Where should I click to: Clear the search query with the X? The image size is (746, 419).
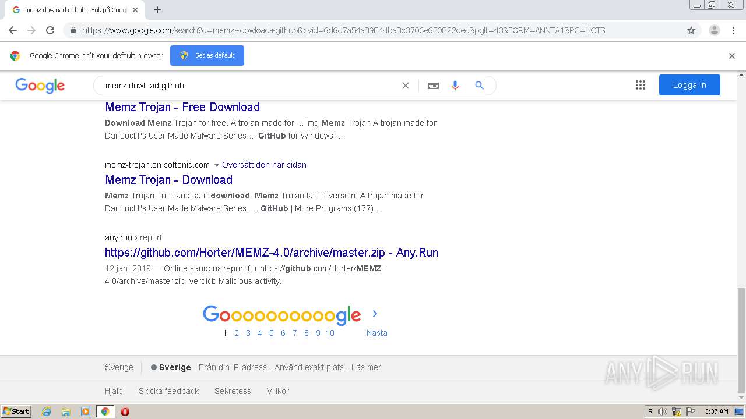click(x=406, y=86)
